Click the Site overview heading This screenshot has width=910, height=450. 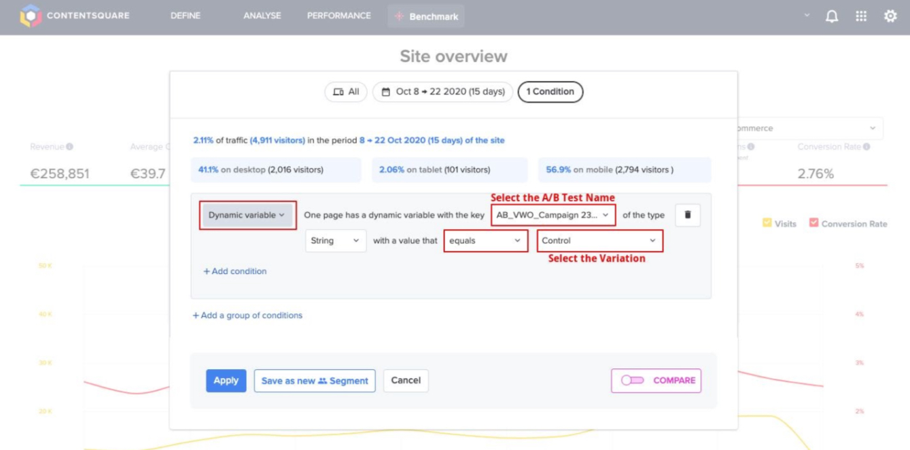pyautogui.click(x=453, y=56)
